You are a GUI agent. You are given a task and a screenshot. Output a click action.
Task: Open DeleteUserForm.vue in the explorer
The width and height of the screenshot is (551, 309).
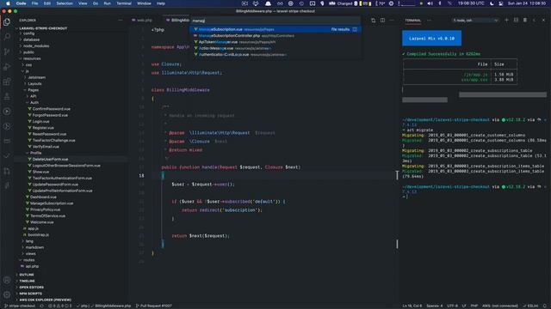[50, 160]
